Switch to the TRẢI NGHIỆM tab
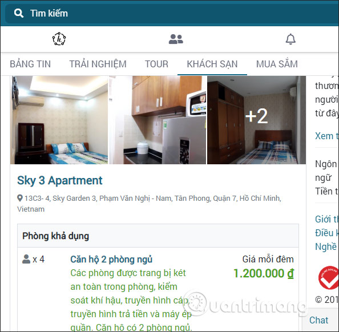Image resolution: width=339 pixels, height=332 pixels. pyautogui.click(x=98, y=64)
